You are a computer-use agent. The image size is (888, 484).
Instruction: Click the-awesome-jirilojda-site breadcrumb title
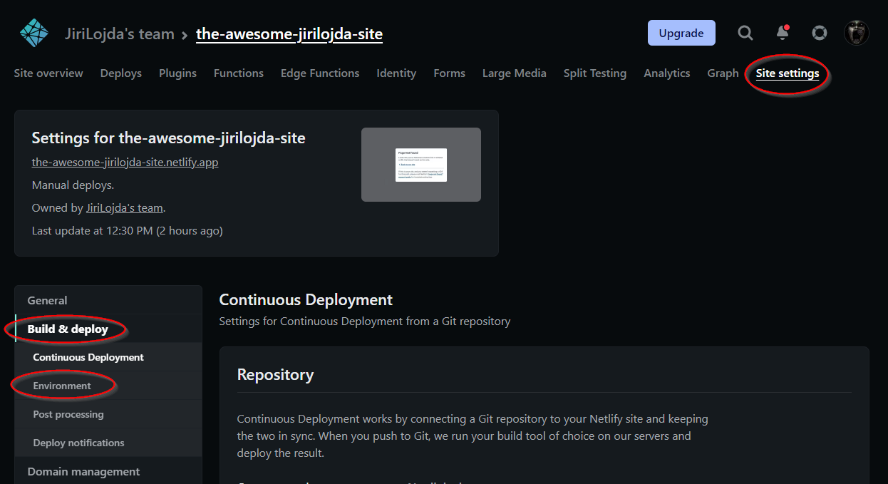pyautogui.click(x=289, y=34)
